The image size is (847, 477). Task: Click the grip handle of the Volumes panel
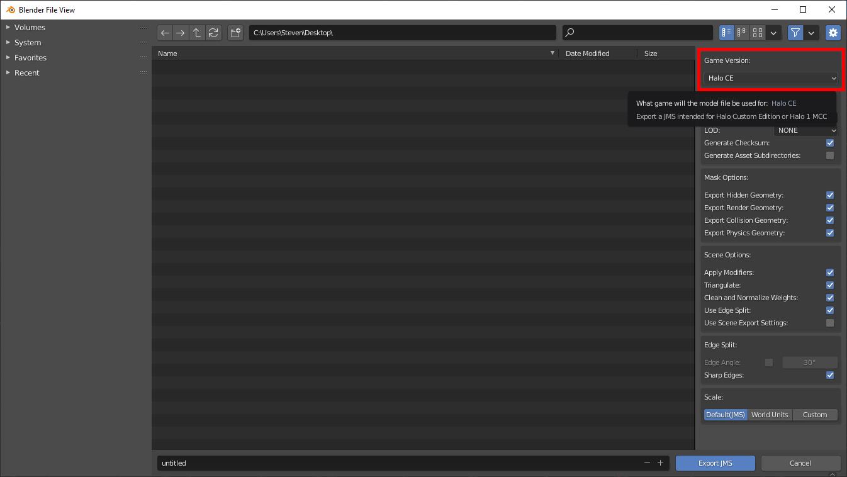tap(143, 28)
